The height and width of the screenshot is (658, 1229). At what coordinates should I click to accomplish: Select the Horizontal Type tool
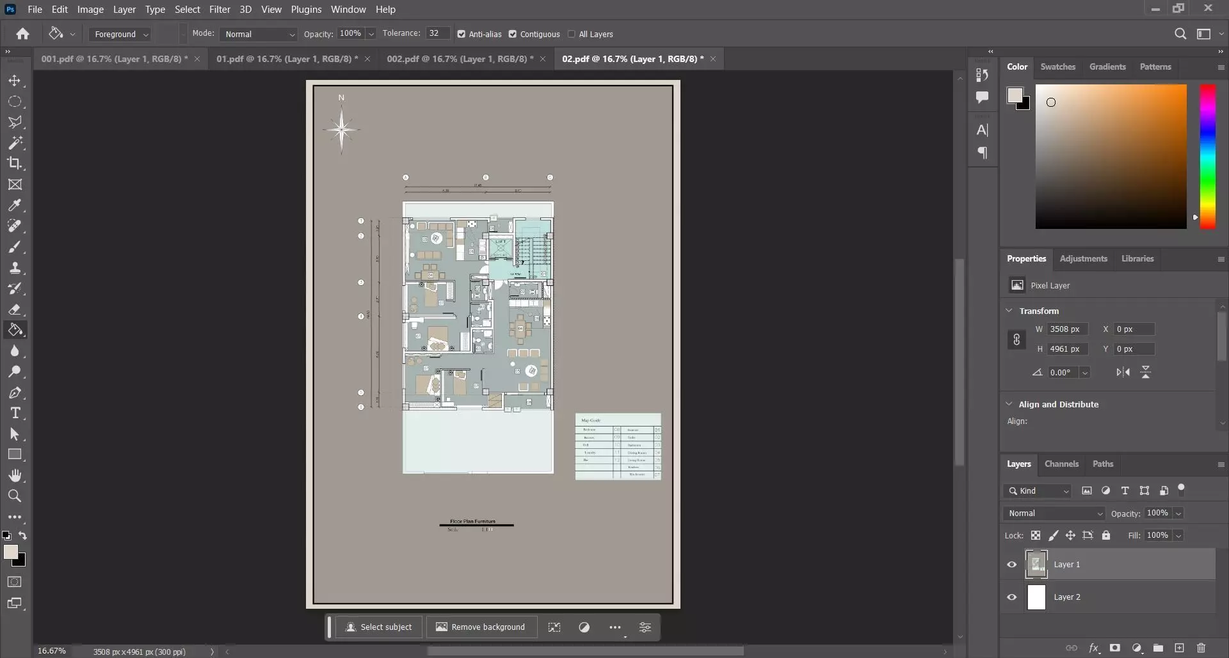(15, 413)
